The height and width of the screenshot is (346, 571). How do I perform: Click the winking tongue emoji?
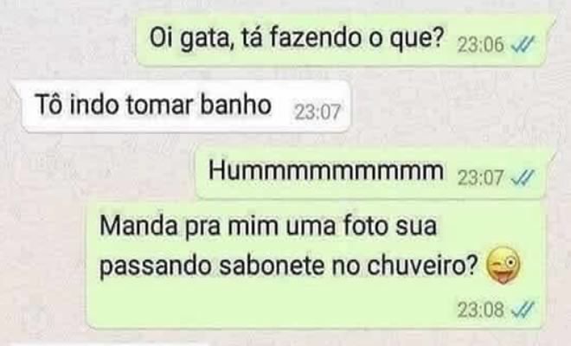504,265
